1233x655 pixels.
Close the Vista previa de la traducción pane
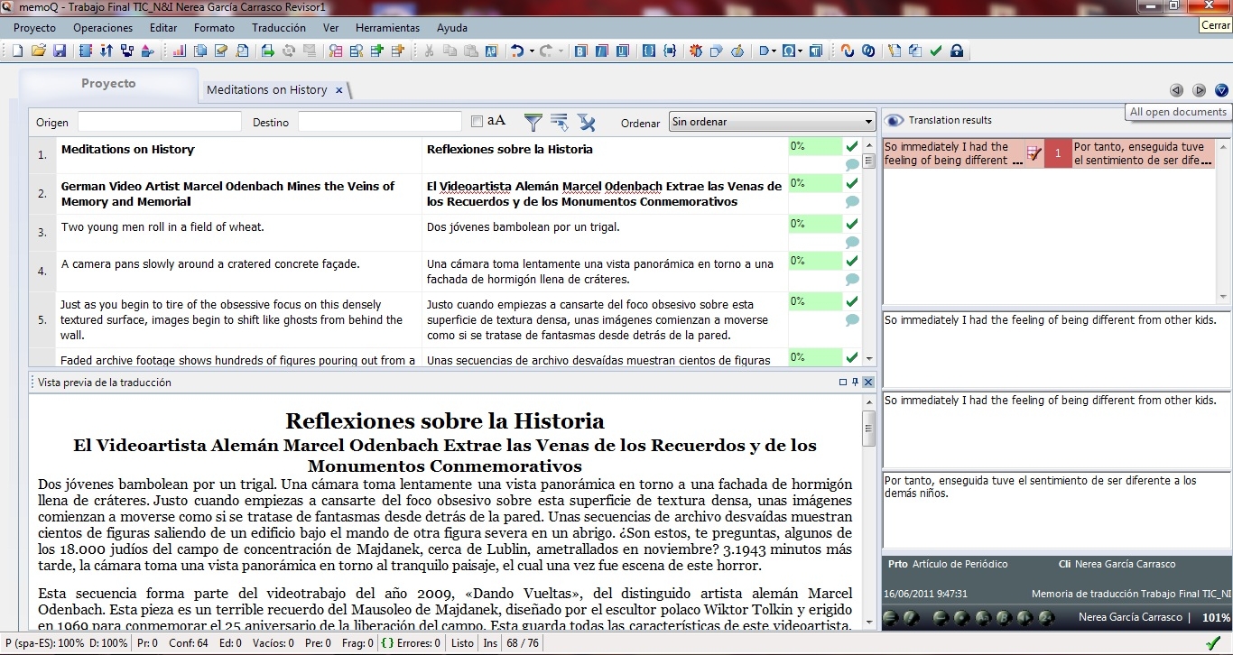(868, 383)
